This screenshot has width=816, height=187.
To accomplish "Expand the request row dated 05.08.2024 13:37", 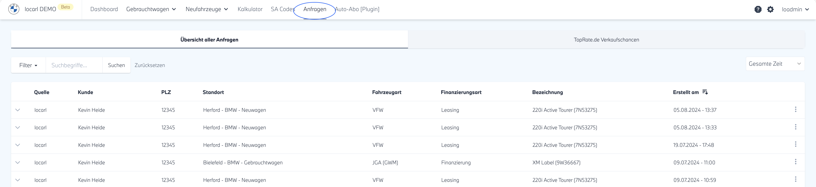I will (18, 110).
